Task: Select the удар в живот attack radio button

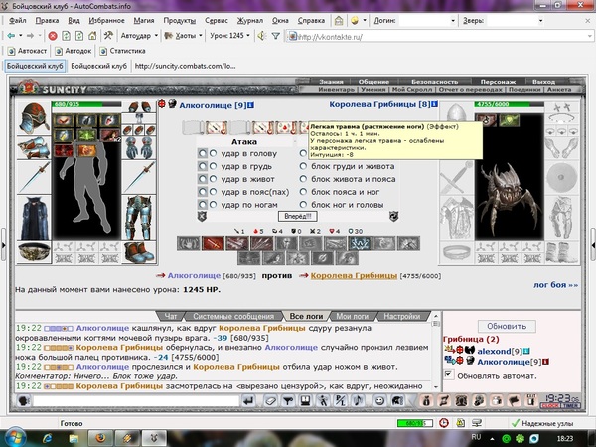Action: point(213,179)
